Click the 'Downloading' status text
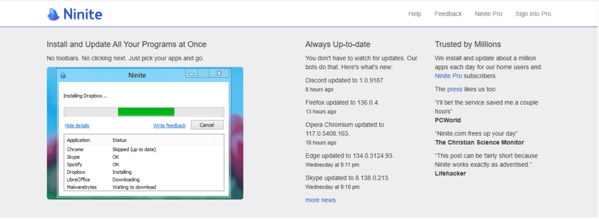Viewport: 599px width, 219px height. click(x=126, y=180)
